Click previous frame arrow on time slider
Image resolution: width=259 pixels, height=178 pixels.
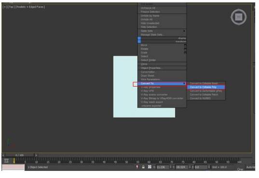pos(3,155)
